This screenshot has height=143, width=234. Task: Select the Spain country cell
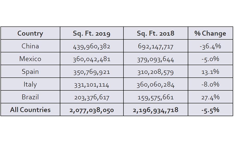(x=30, y=71)
